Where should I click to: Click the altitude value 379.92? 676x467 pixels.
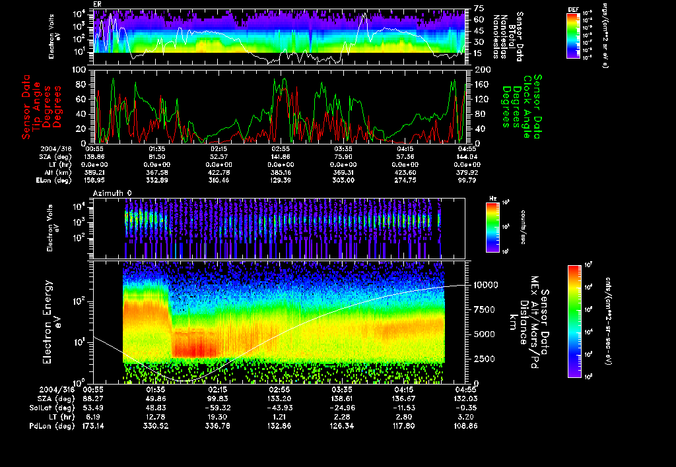coord(467,172)
